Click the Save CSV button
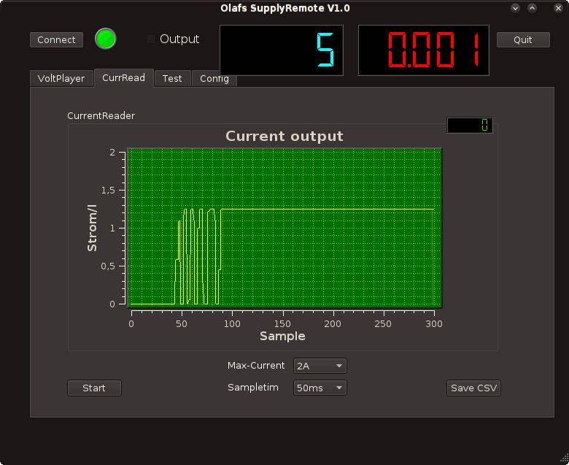The height and width of the screenshot is (465, 569). (x=473, y=388)
